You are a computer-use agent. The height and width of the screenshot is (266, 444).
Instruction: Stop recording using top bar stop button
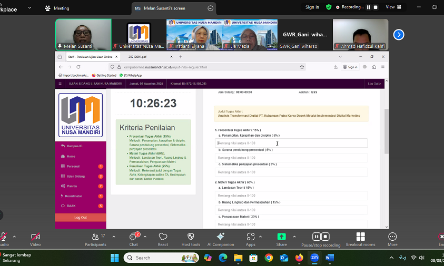376,7
